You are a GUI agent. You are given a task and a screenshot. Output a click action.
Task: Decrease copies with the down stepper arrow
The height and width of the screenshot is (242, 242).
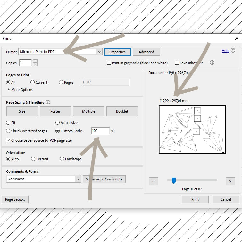[35, 64]
